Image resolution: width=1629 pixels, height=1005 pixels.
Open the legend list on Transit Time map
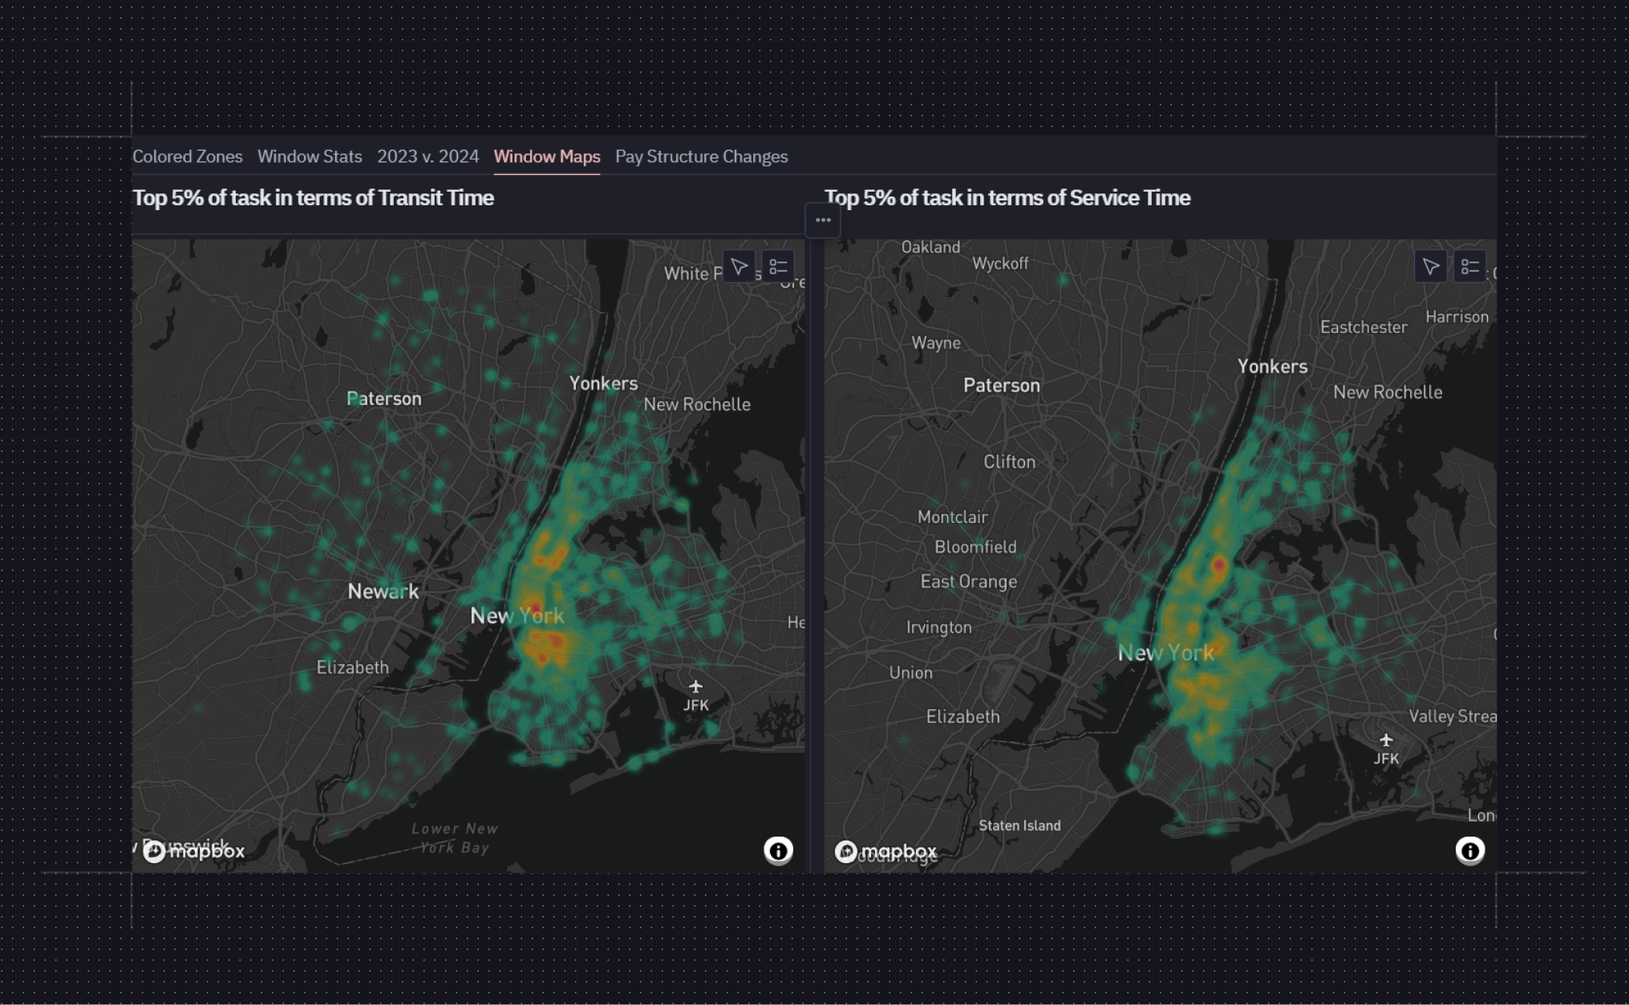coord(778,267)
